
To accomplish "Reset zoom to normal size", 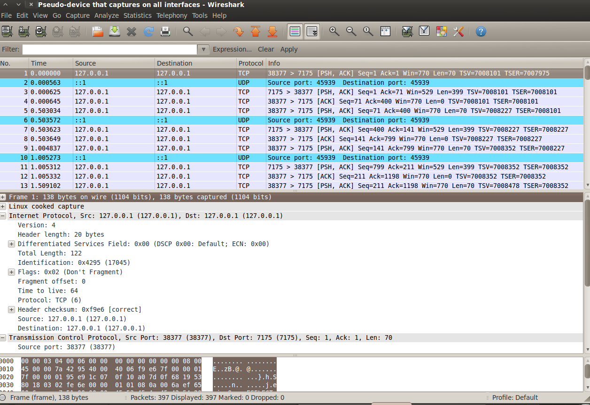I will (x=368, y=31).
